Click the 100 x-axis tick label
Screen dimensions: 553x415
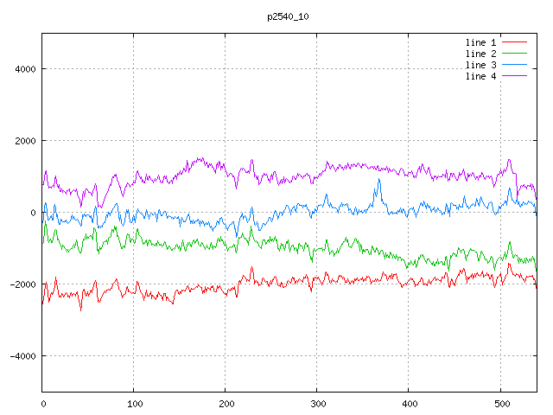tap(134, 403)
